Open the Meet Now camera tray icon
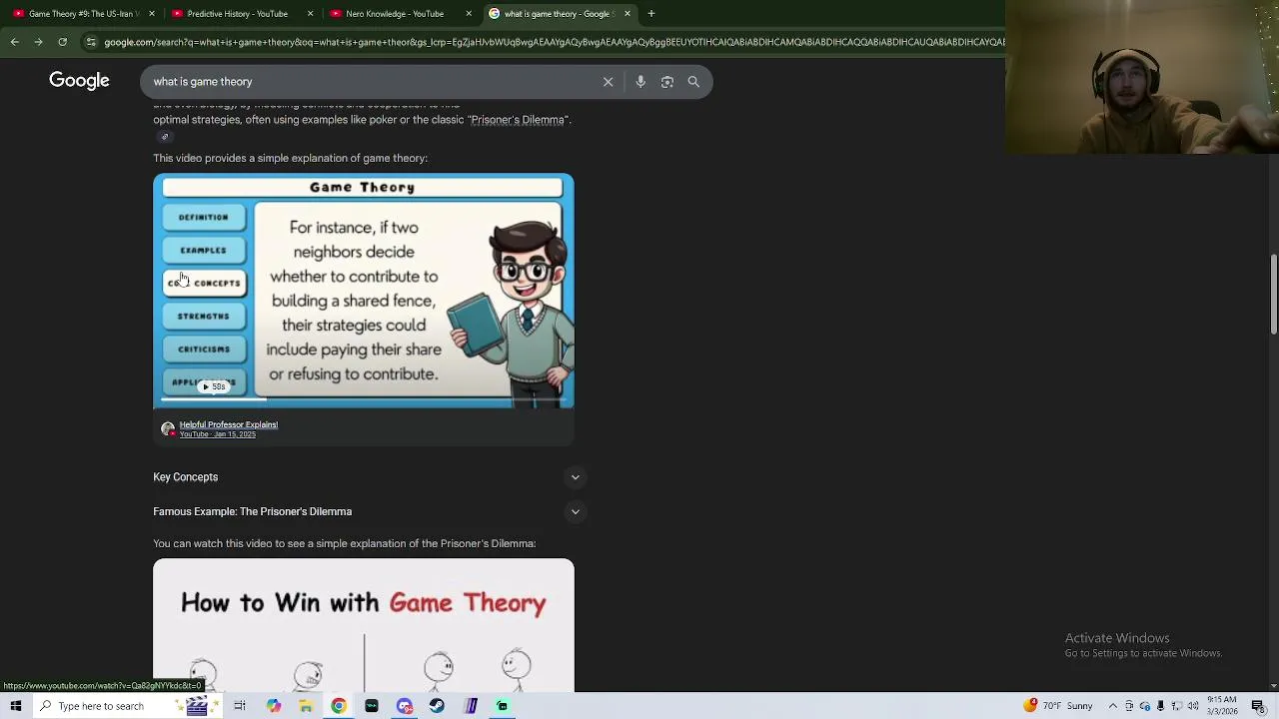The height and width of the screenshot is (719, 1279). tap(1129, 706)
